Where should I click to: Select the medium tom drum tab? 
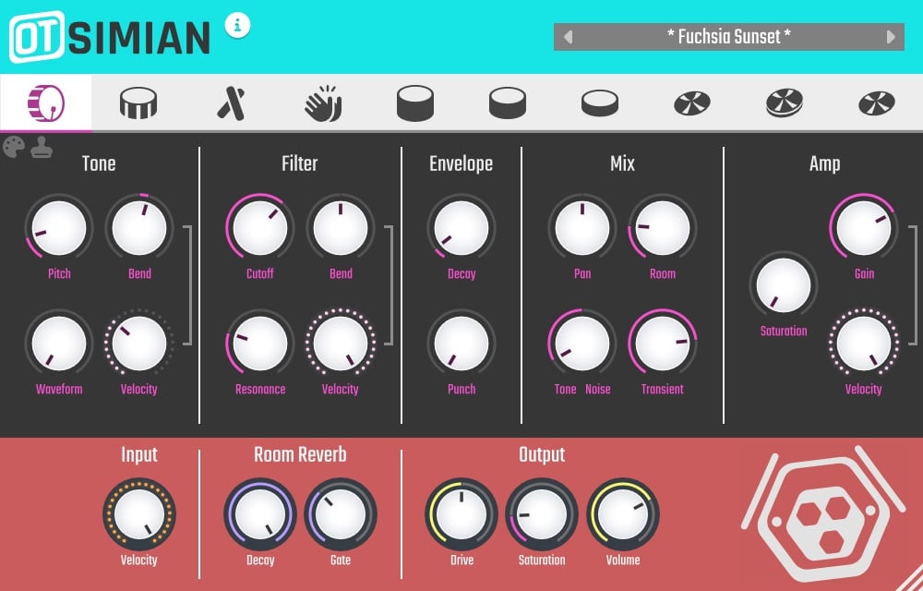point(508,103)
